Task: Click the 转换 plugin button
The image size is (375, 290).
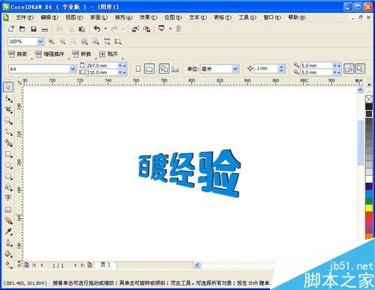Action: (82, 54)
